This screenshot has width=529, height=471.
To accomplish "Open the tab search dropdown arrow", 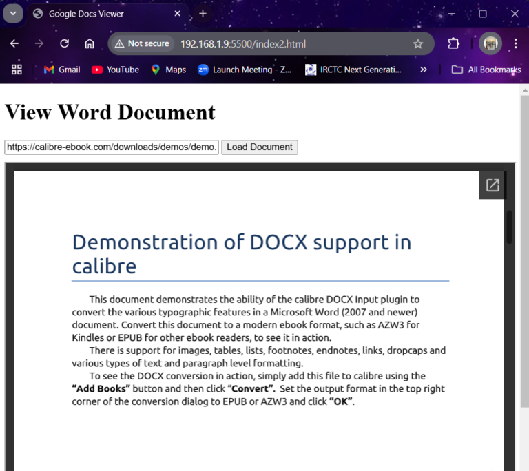I will pyautogui.click(x=13, y=14).
